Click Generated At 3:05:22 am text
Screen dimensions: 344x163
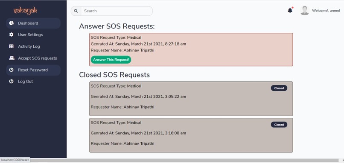(x=138, y=97)
